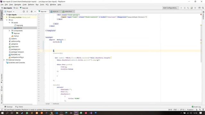Click the Debug bug icon in the toolbar

185,8
